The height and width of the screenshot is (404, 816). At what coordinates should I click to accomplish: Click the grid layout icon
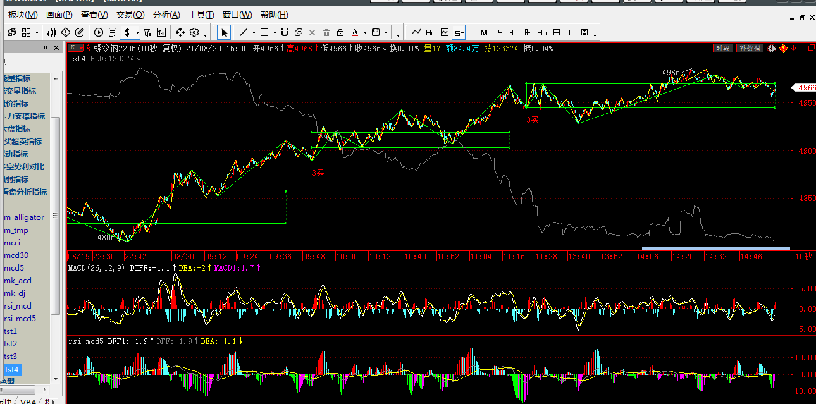[x=26, y=32]
